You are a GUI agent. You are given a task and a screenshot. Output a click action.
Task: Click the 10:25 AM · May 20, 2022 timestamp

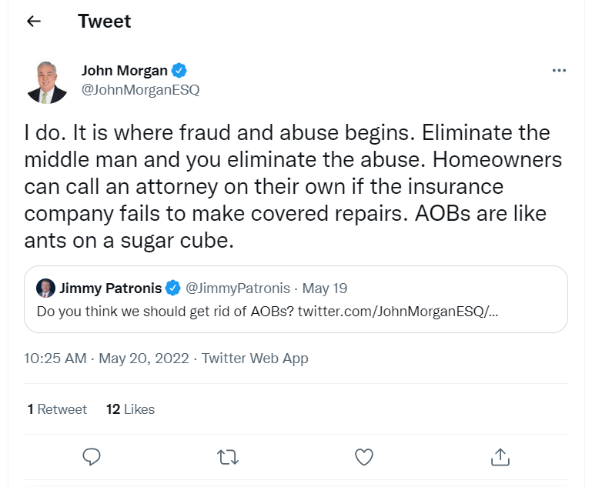[x=106, y=358]
